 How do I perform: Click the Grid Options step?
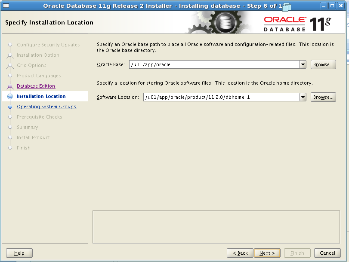pos(31,65)
